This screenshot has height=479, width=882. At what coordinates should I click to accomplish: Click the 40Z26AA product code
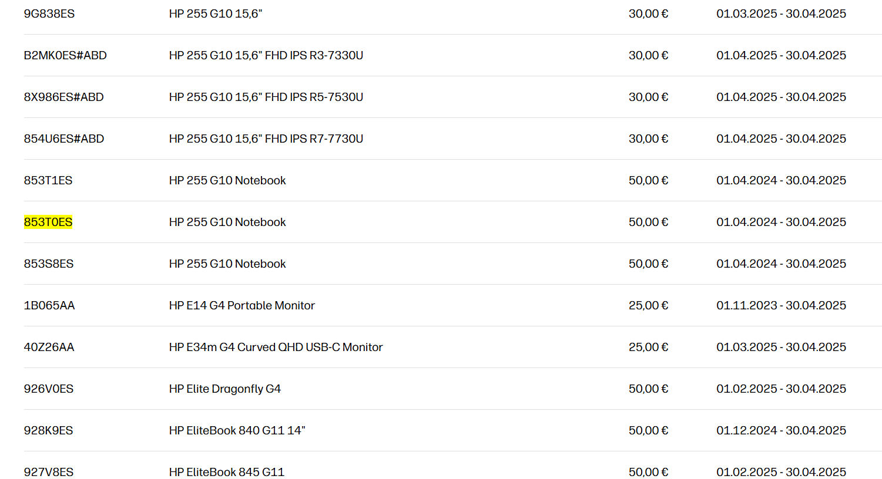click(49, 347)
